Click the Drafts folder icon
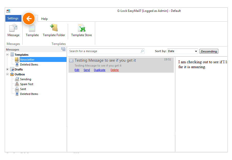232x160 pixels. pos(12,69)
